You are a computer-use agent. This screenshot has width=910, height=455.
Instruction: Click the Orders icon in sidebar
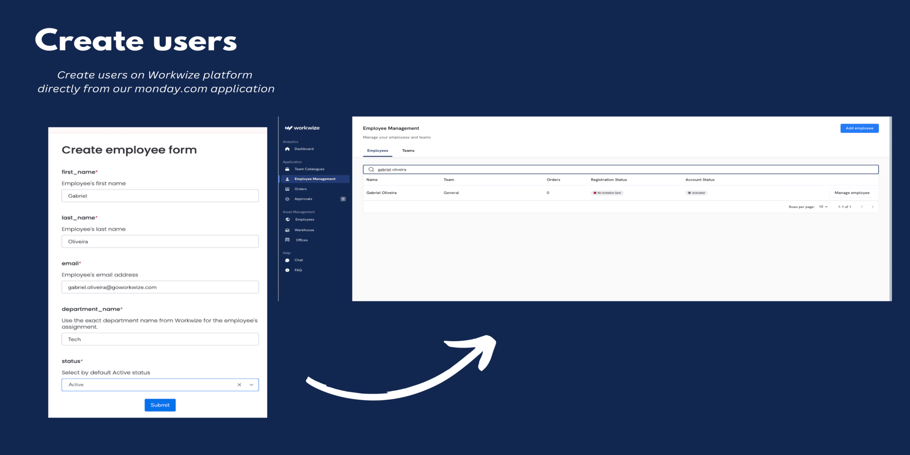[287, 189]
